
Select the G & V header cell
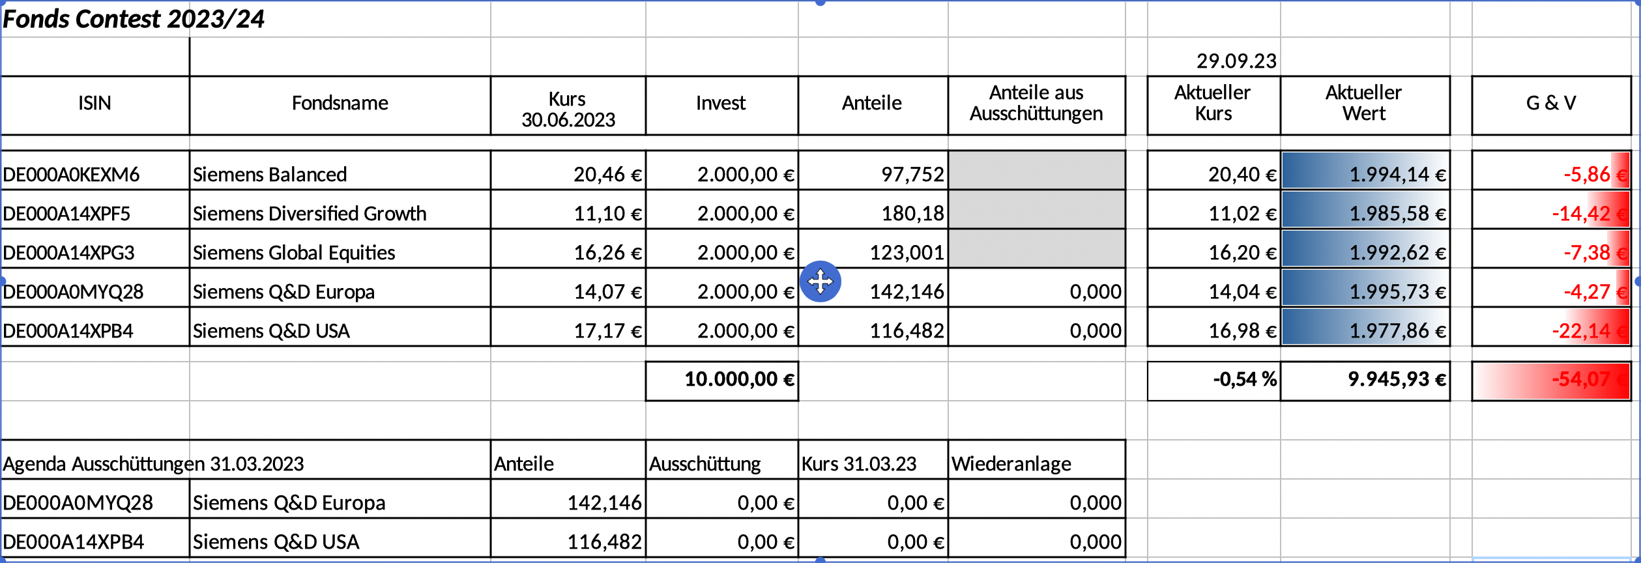(1551, 104)
